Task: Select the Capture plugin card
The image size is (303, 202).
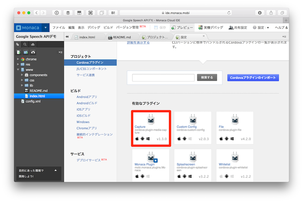Action: [151, 128]
